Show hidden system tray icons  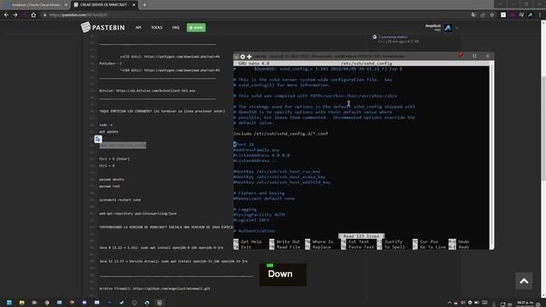(450, 304)
